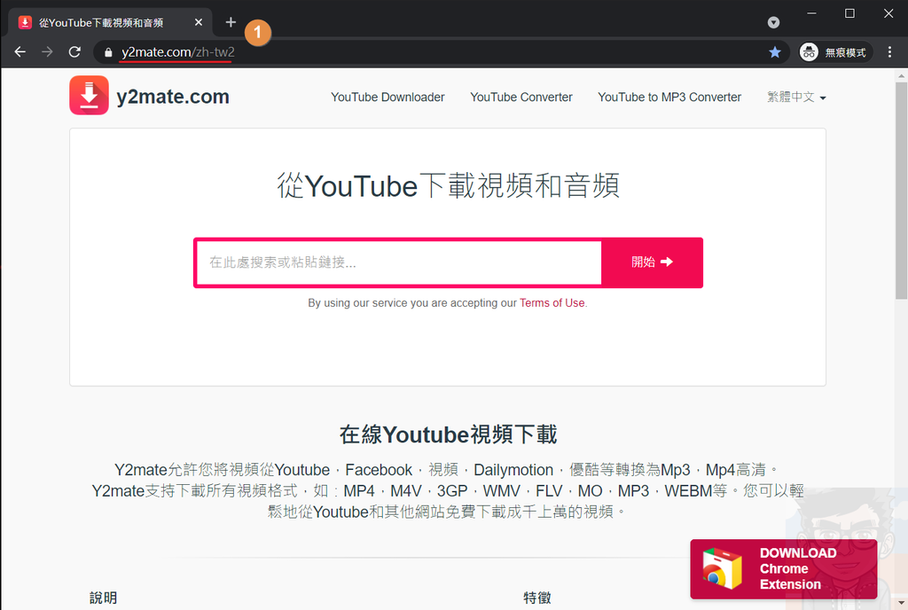Open YouTube to MP3 Converter nav link
Image resolution: width=908 pixels, height=610 pixels.
669,98
